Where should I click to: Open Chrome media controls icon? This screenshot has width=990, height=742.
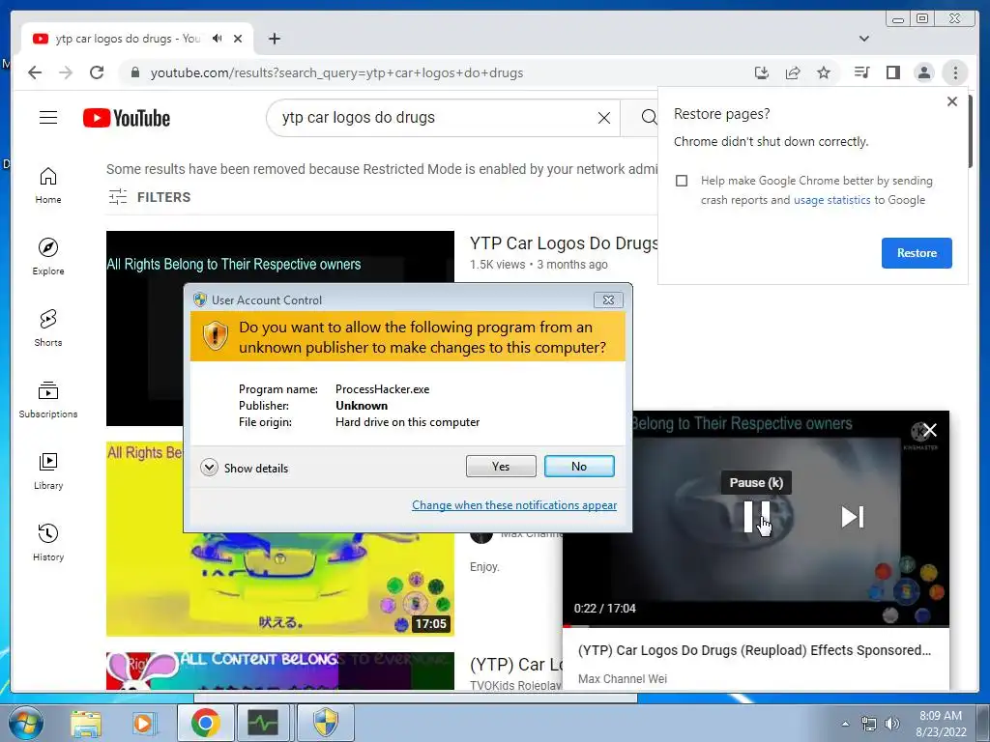coord(861,72)
